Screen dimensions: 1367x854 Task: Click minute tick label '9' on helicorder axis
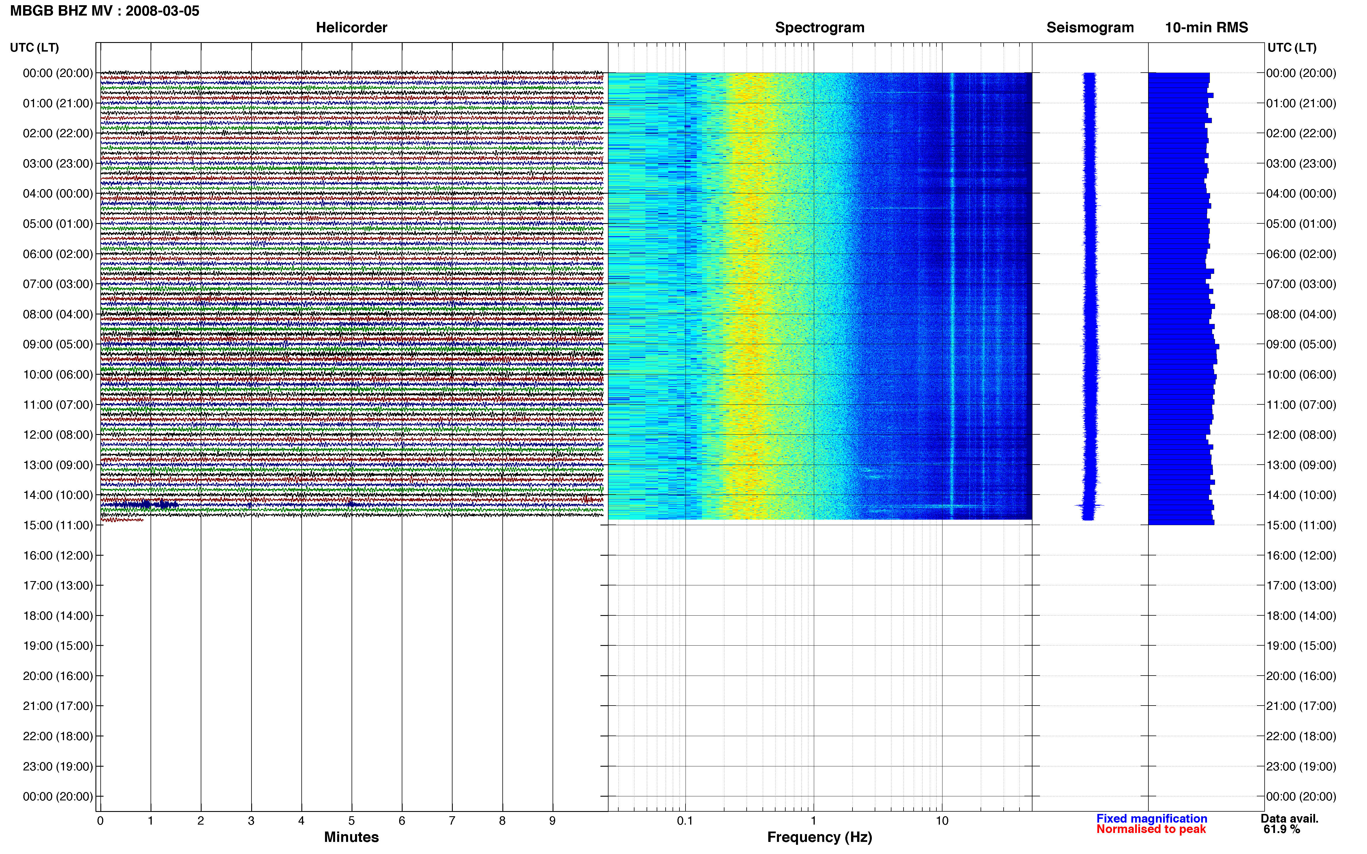pos(553,821)
